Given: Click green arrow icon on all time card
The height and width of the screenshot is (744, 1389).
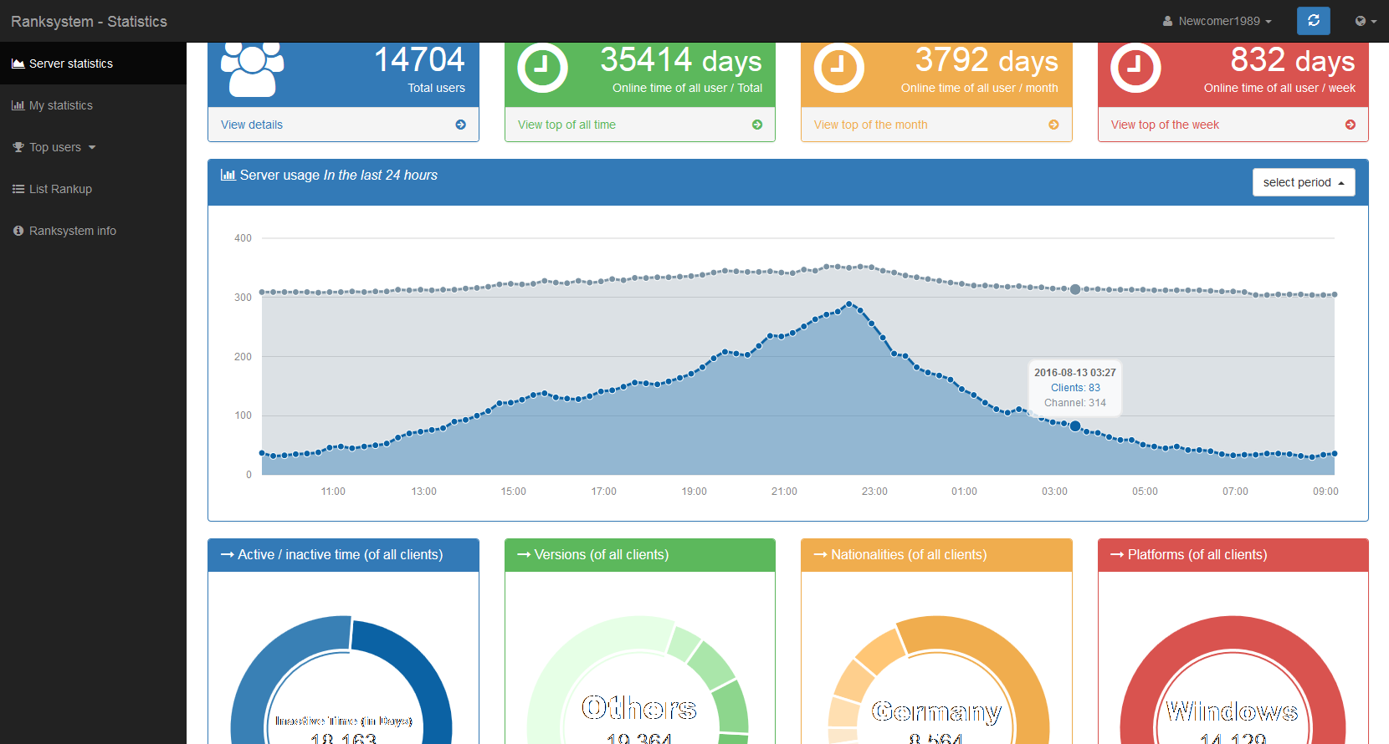Looking at the screenshot, I should 757,125.
